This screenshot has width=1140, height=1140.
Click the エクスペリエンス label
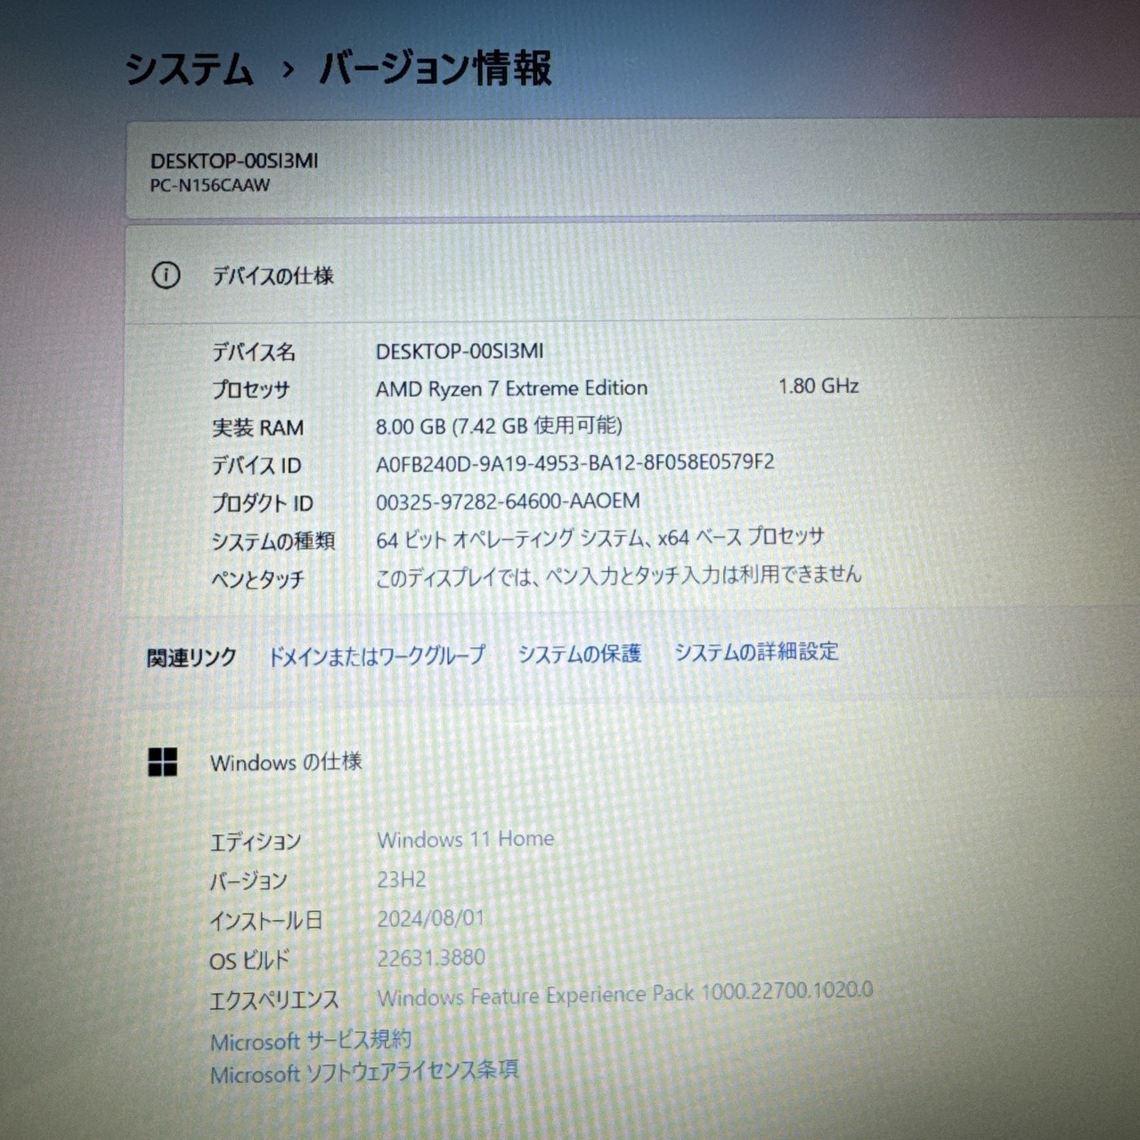(x=273, y=1000)
